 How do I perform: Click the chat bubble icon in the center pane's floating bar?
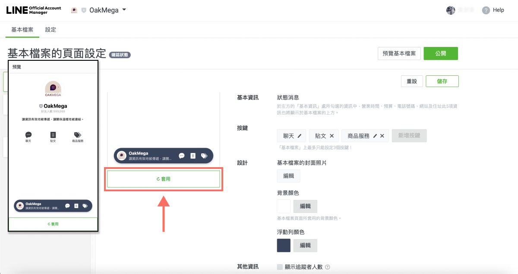[x=182, y=156]
